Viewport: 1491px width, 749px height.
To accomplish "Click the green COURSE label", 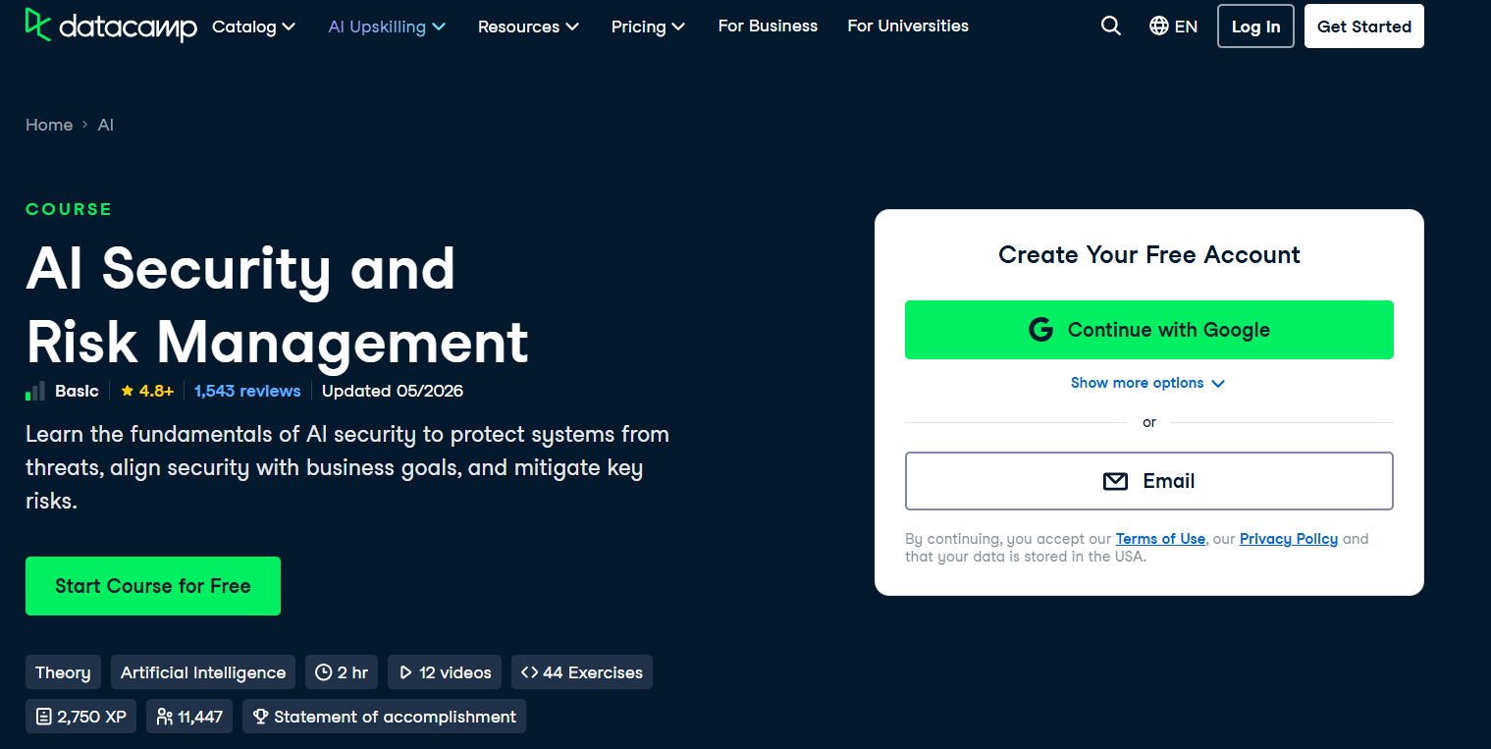I will [x=69, y=209].
